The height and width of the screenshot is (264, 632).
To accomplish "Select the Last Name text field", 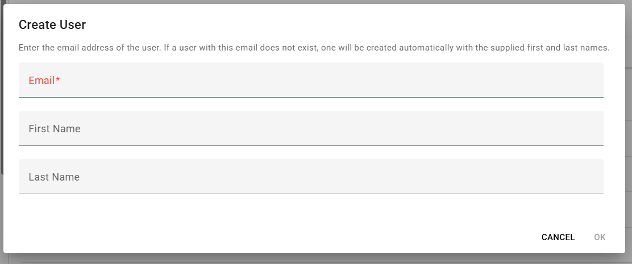I will point(311,177).
